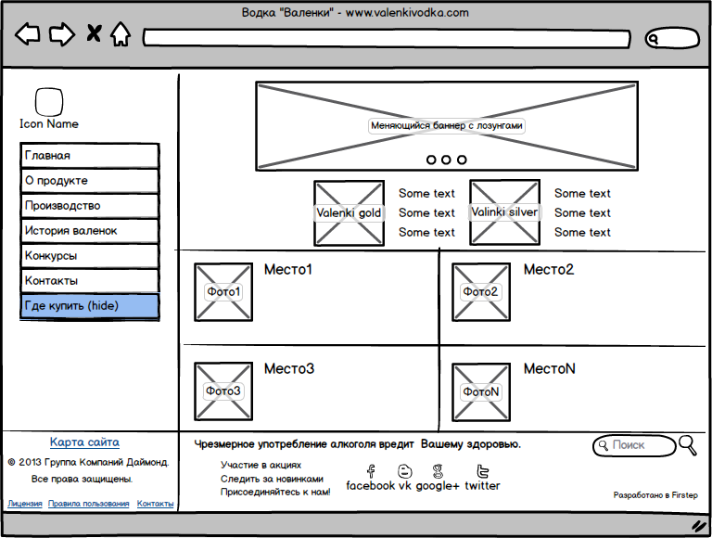Select the second banner slide dot
The image size is (712, 538).
pos(446,160)
